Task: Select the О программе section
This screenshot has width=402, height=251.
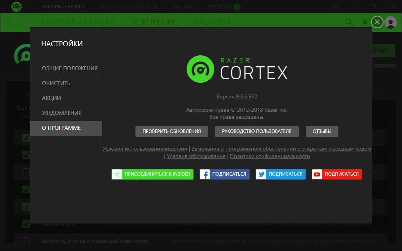Action: 66,128
